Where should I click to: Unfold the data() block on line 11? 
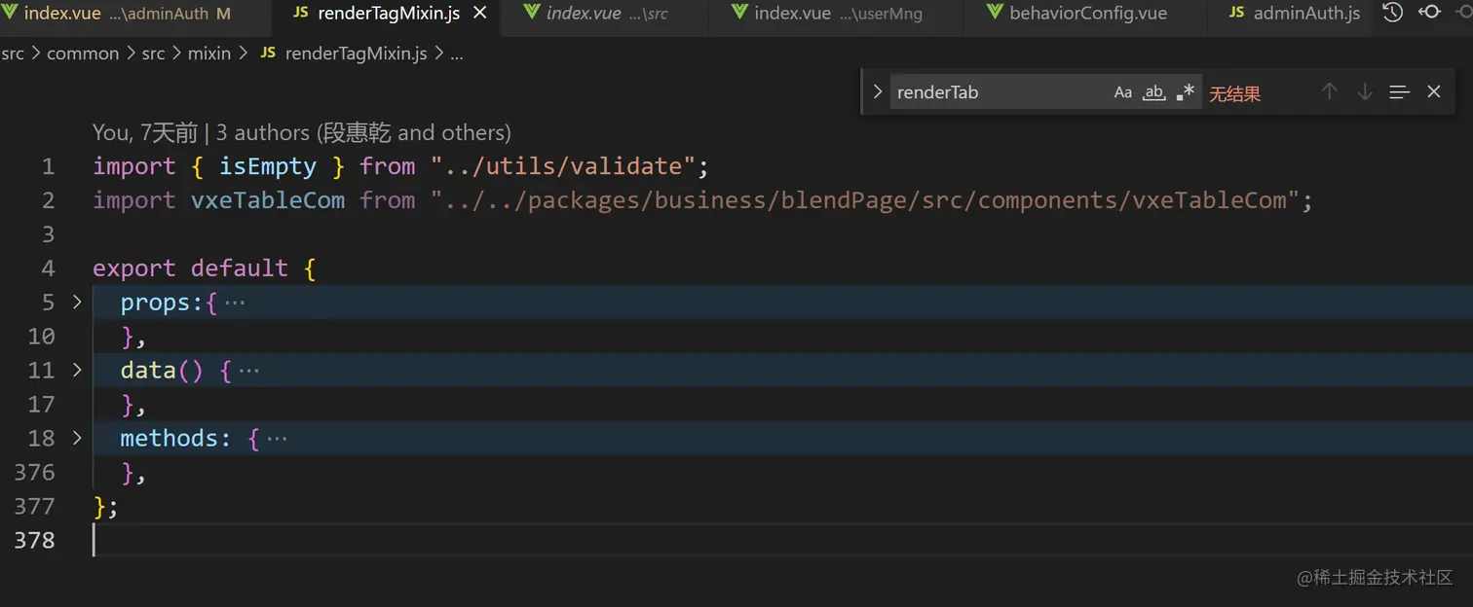point(77,371)
